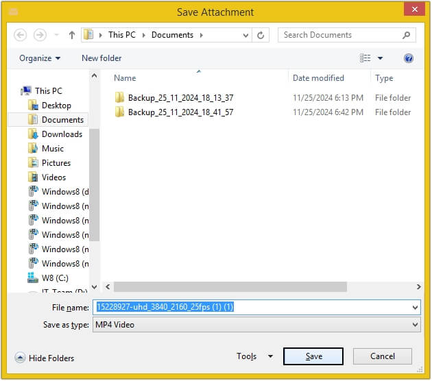Change view layout icon
Screen dimensions: 432x381
coord(365,58)
